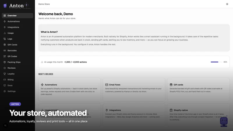This screenshot has height=131, width=233.
Task: Click the 65% usage value
Action: [x=225, y=62]
